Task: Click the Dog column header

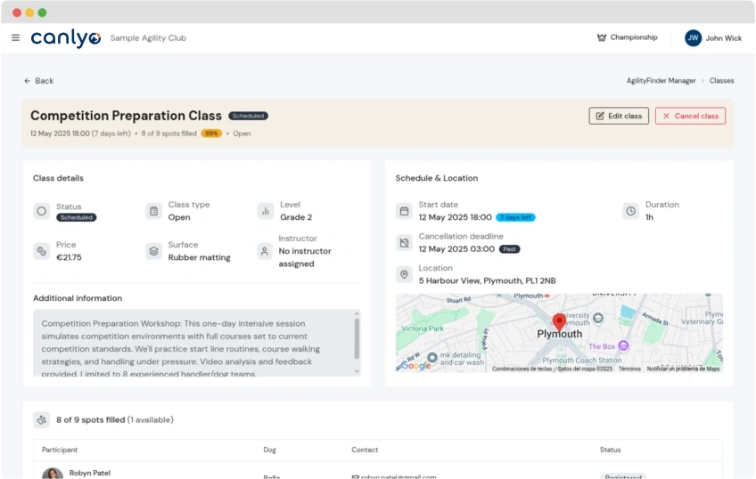Action: click(x=269, y=450)
